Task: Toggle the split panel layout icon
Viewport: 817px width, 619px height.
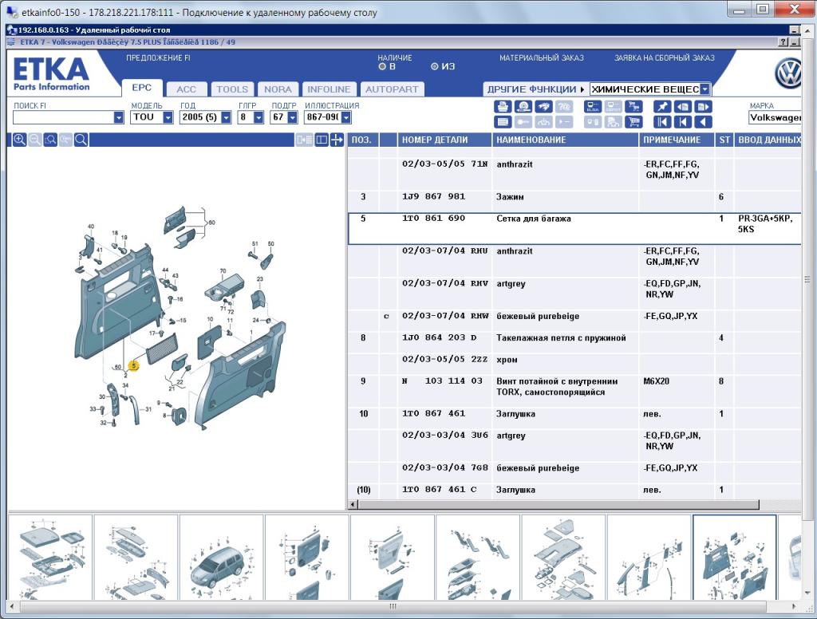Action: [322, 140]
